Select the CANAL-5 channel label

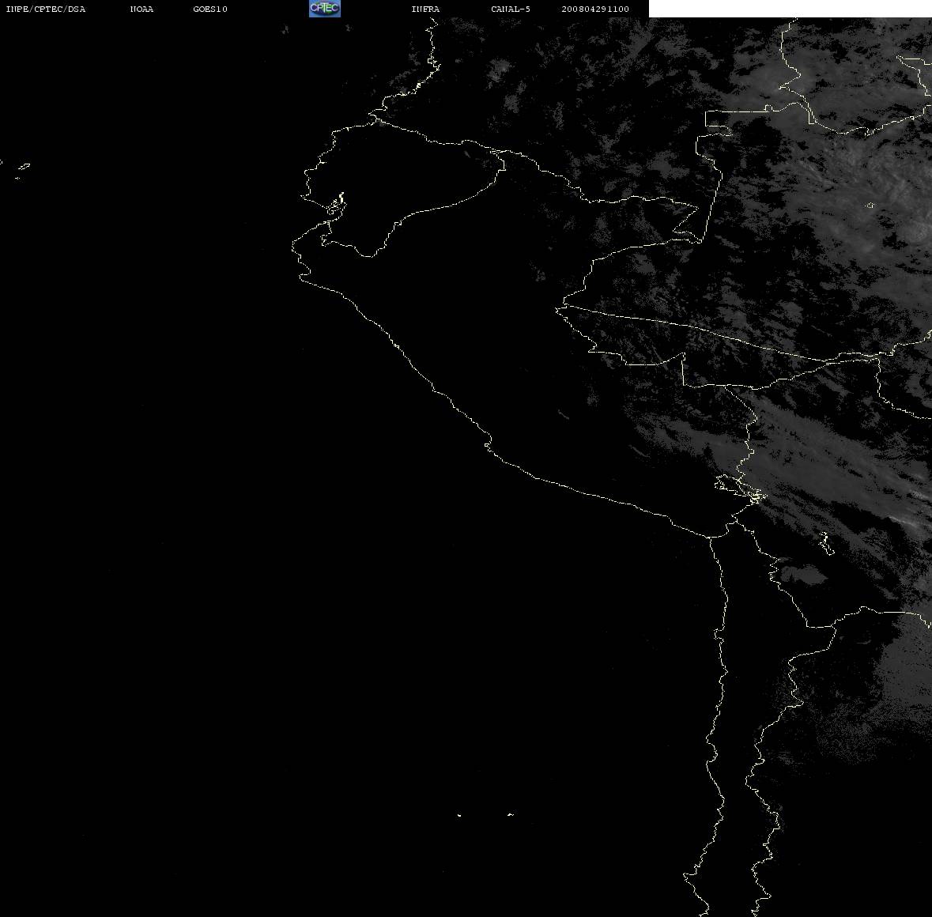click(x=511, y=9)
